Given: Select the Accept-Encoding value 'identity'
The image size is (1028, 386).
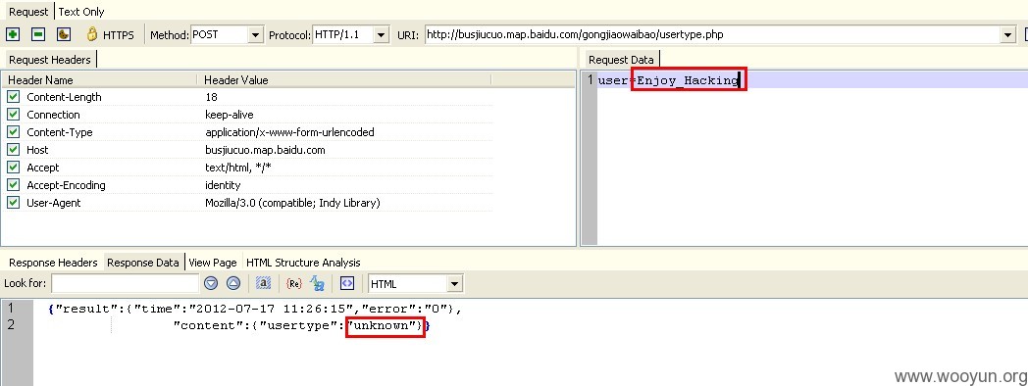Looking at the screenshot, I should 223,185.
